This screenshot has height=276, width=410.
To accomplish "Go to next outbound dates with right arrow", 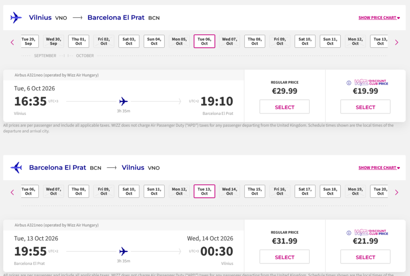I will 396,42.
